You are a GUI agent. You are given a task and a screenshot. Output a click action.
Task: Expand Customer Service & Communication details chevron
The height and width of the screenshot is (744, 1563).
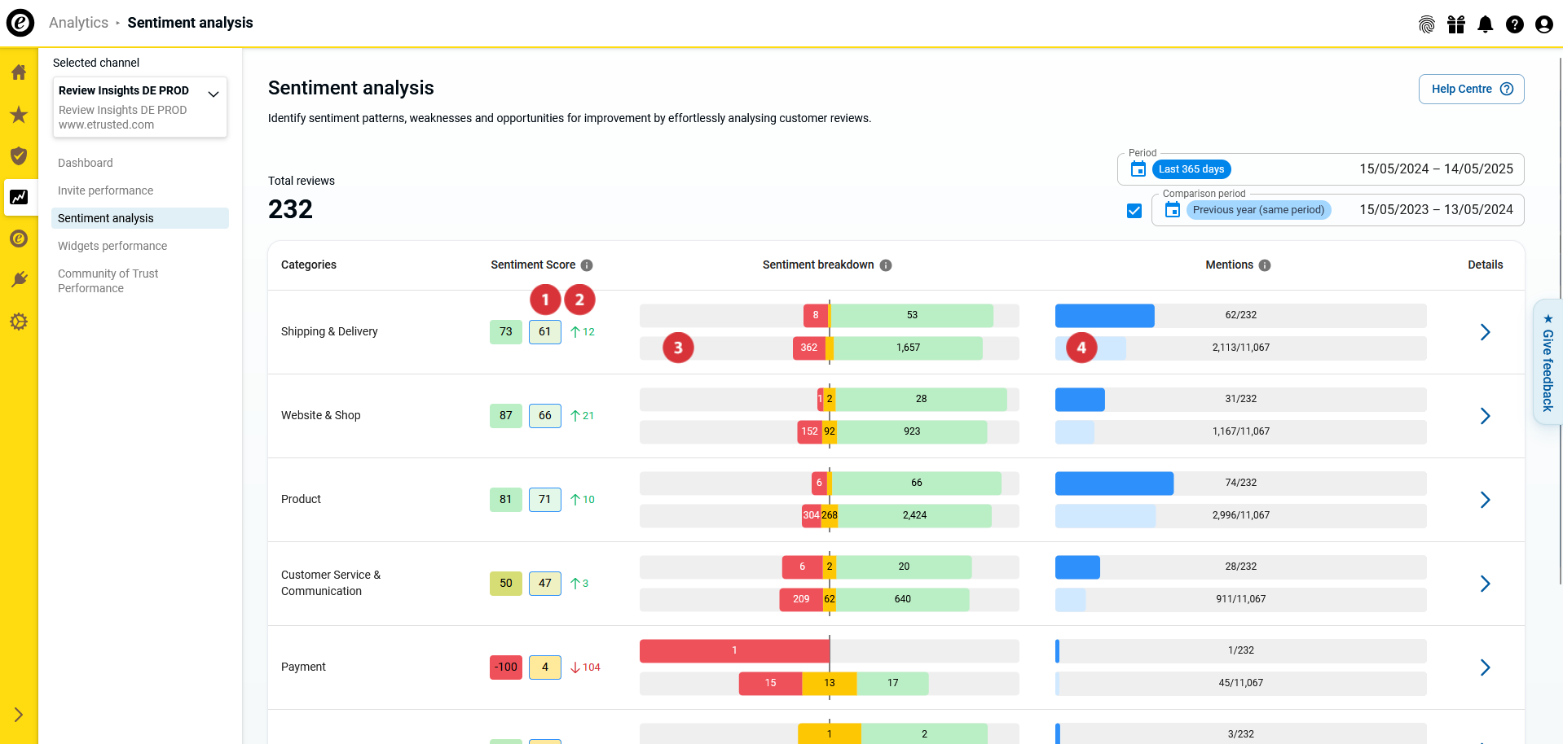[x=1485, y=584]
